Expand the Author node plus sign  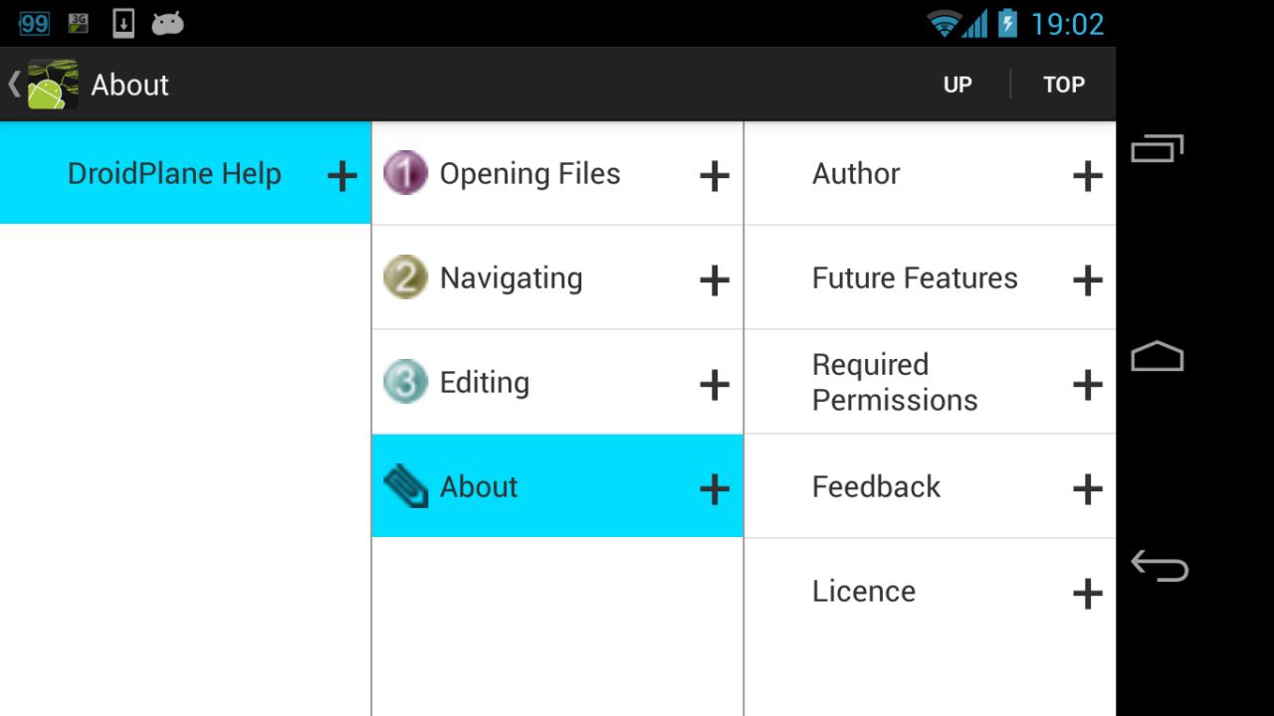[1087, 176]
